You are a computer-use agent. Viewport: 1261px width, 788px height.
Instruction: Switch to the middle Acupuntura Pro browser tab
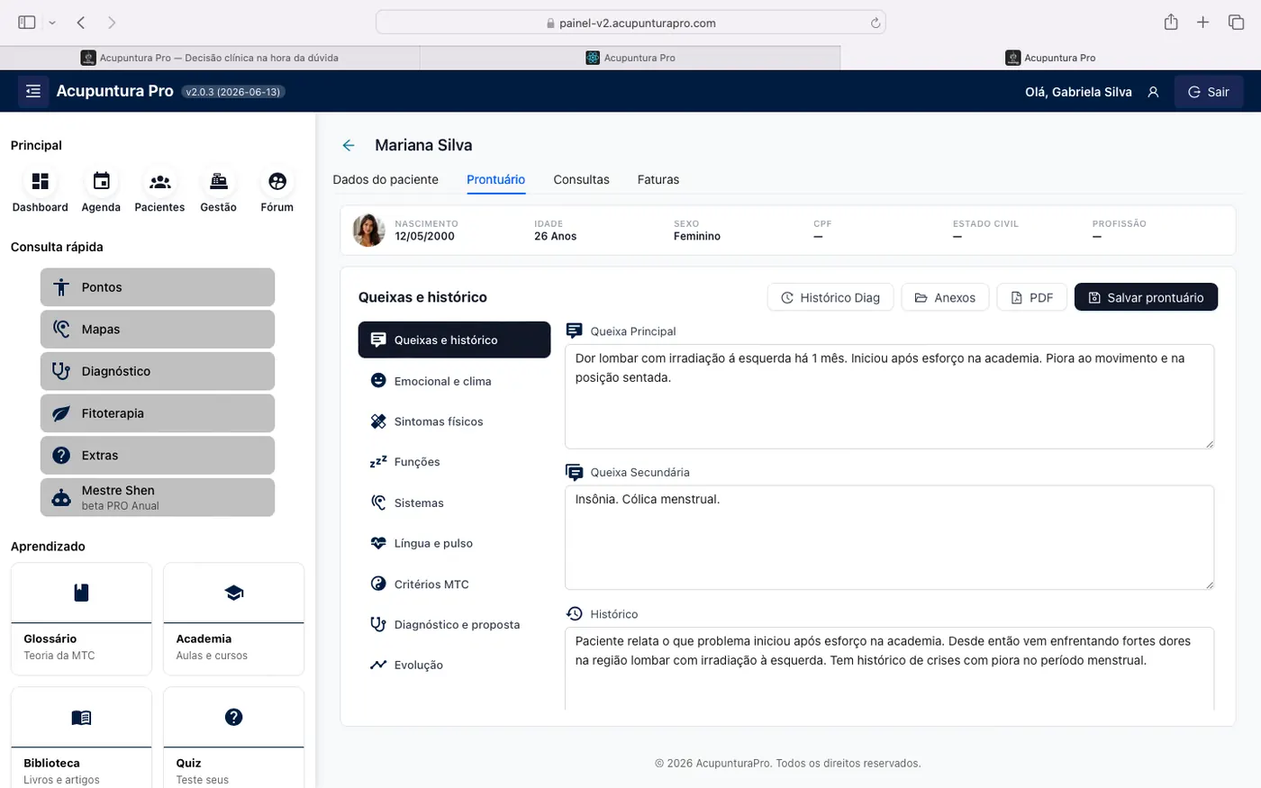click(x=630, y=58)
